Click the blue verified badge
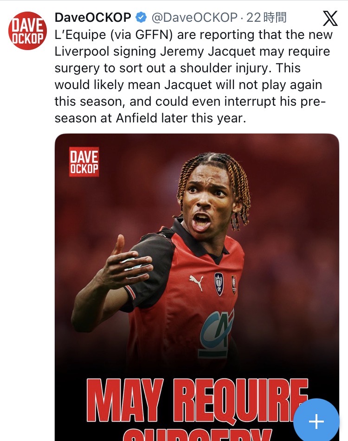Image resolution: width=348 pixels, height=441 pixels. click(x=141, y=18)
